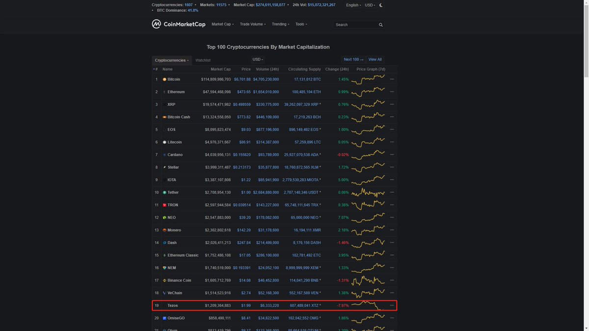Click the CoinMarketCap logo
This screenshot has width=589, height=331.
179,24
